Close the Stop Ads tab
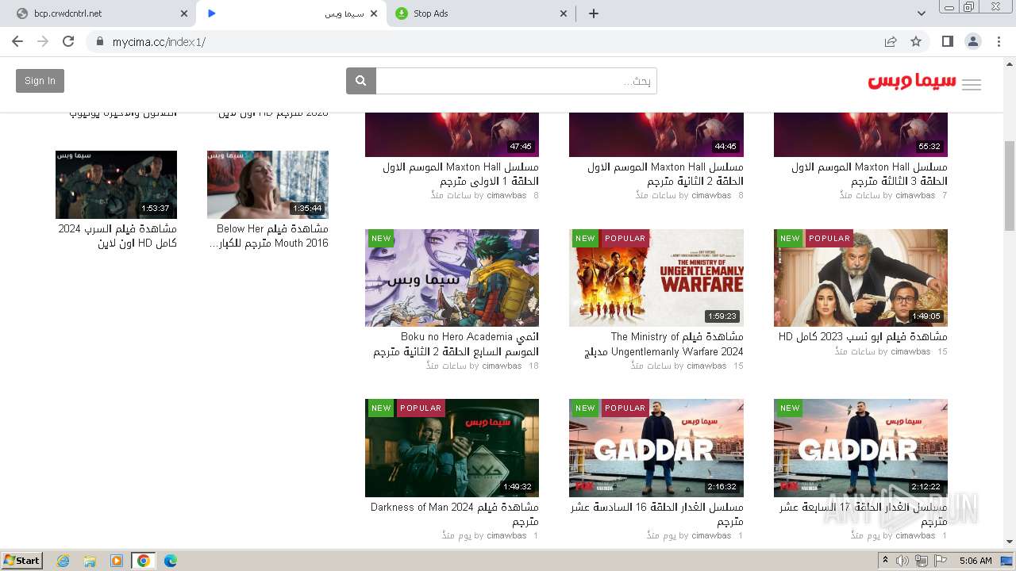The image size is (1016, 571). 564,13
